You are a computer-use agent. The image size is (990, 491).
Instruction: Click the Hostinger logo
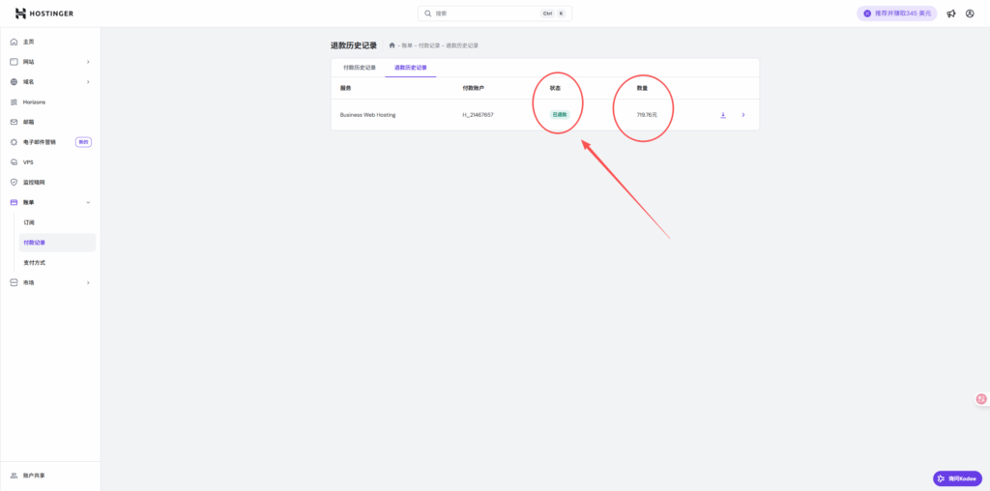click(44, 14)
